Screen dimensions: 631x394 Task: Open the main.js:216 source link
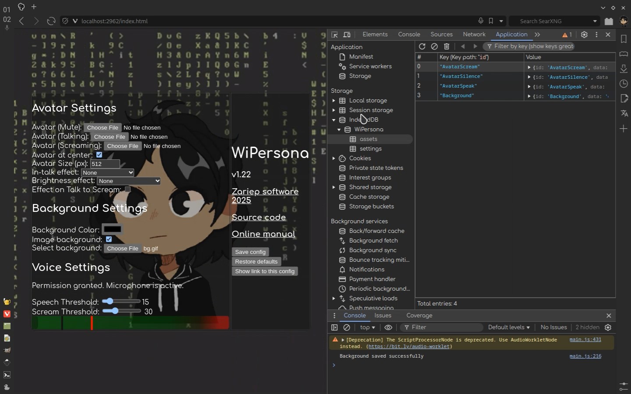click(585, 356)
